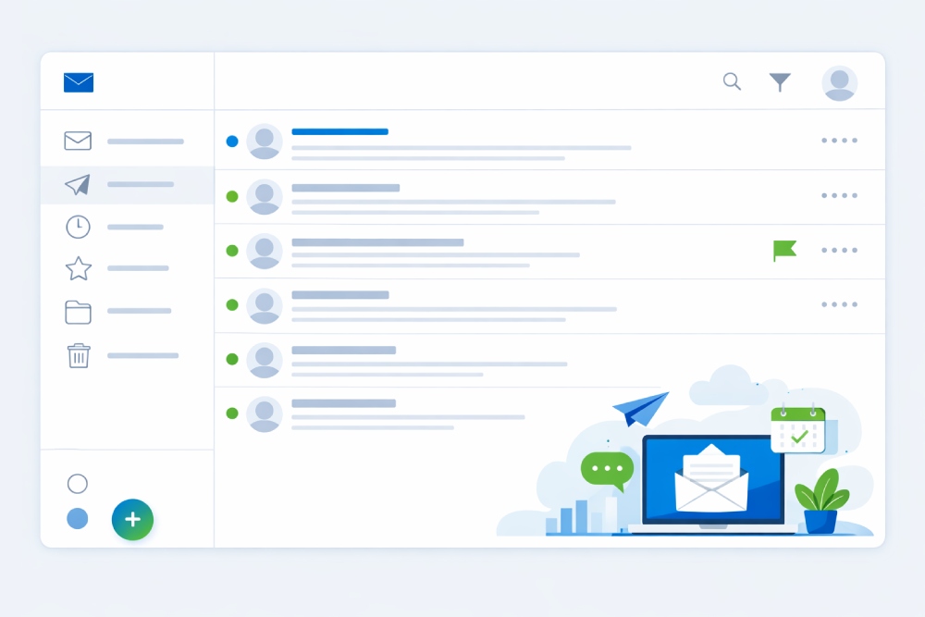Open the Trash bin icon
The height and width of the screenshot is (617, 925).
[79, 355]
